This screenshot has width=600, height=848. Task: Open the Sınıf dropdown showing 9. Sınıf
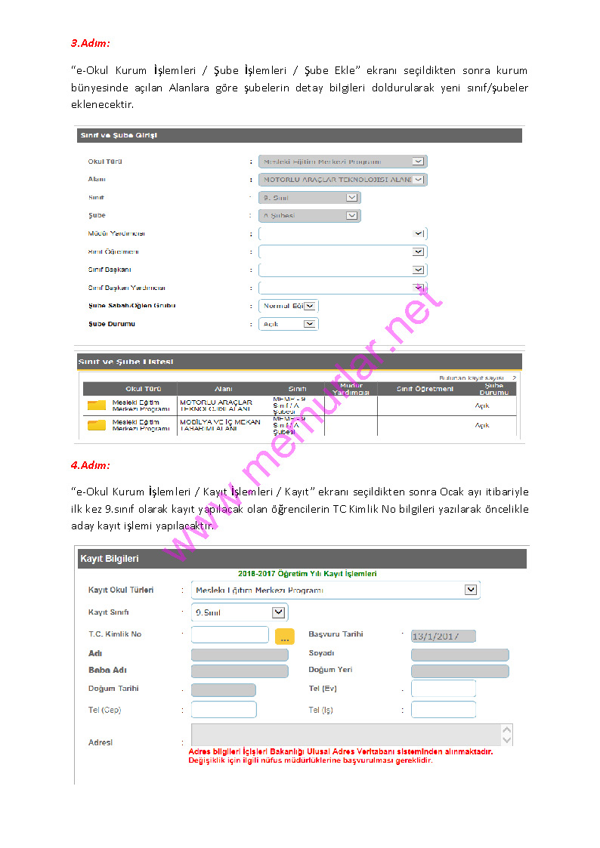[x=310, y=197]
